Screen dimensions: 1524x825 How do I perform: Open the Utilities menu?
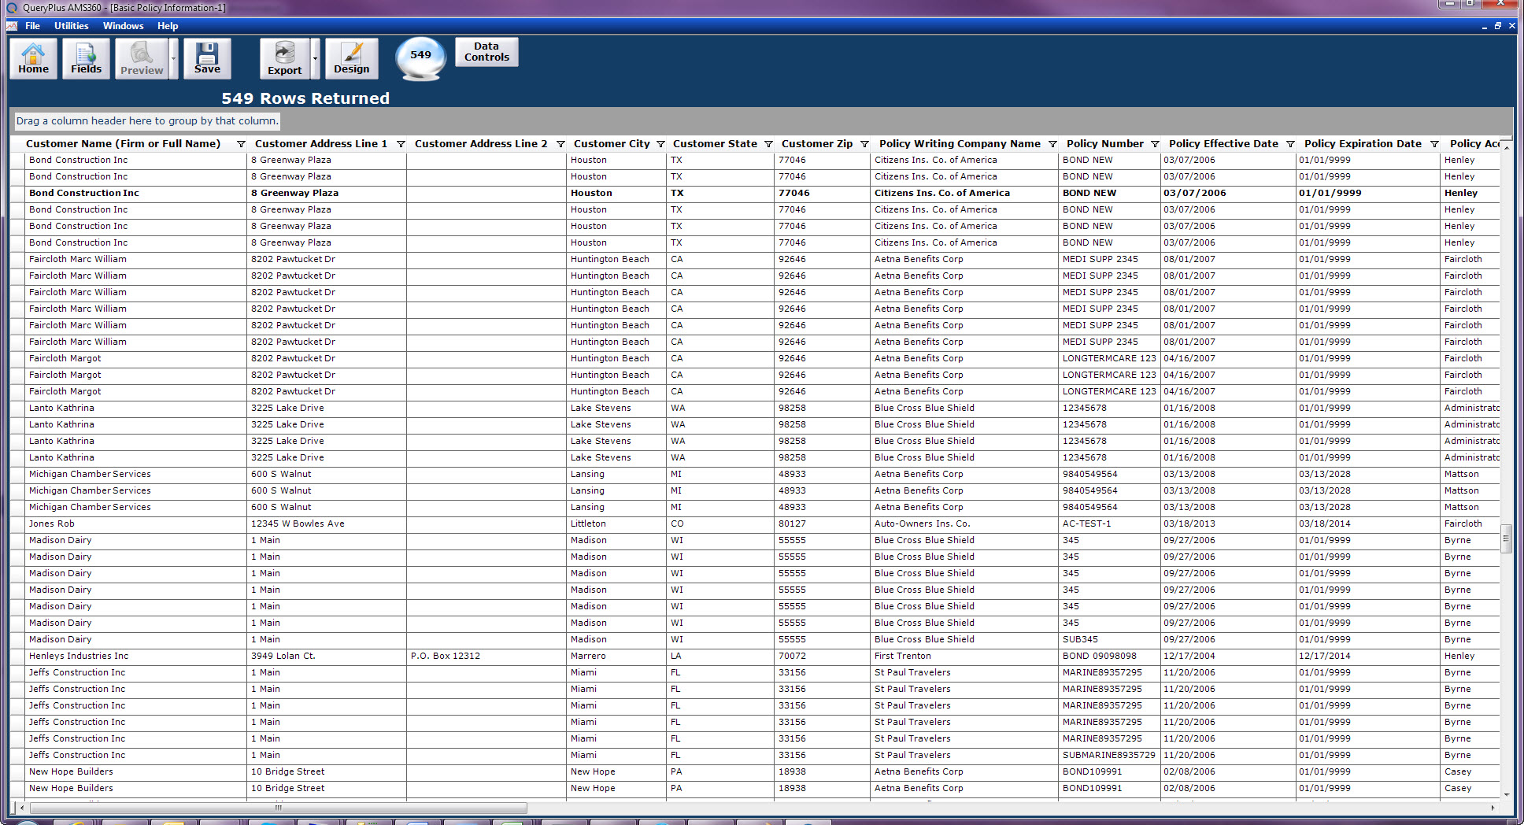(71, 26)
